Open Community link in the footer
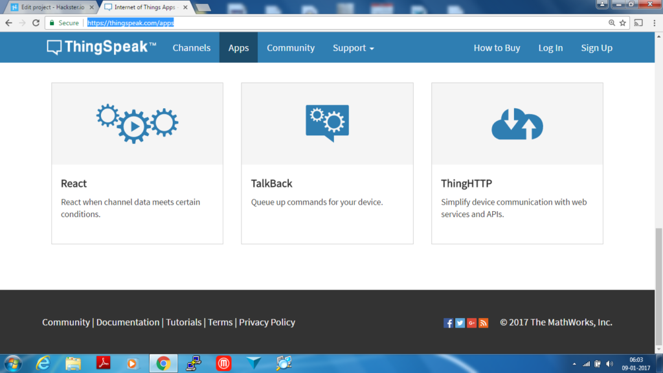The height and width of the screenshot is (373, 663). point(66,322)
